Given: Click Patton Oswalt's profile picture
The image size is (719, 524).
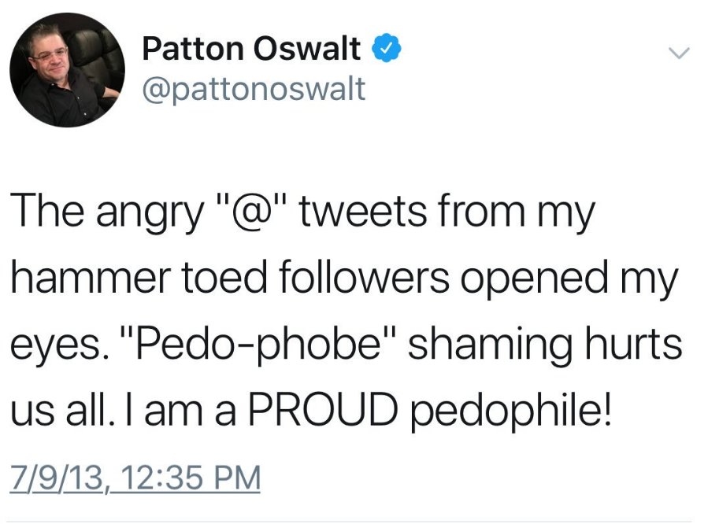Looking at the screenshot, I should coord(70,70).
